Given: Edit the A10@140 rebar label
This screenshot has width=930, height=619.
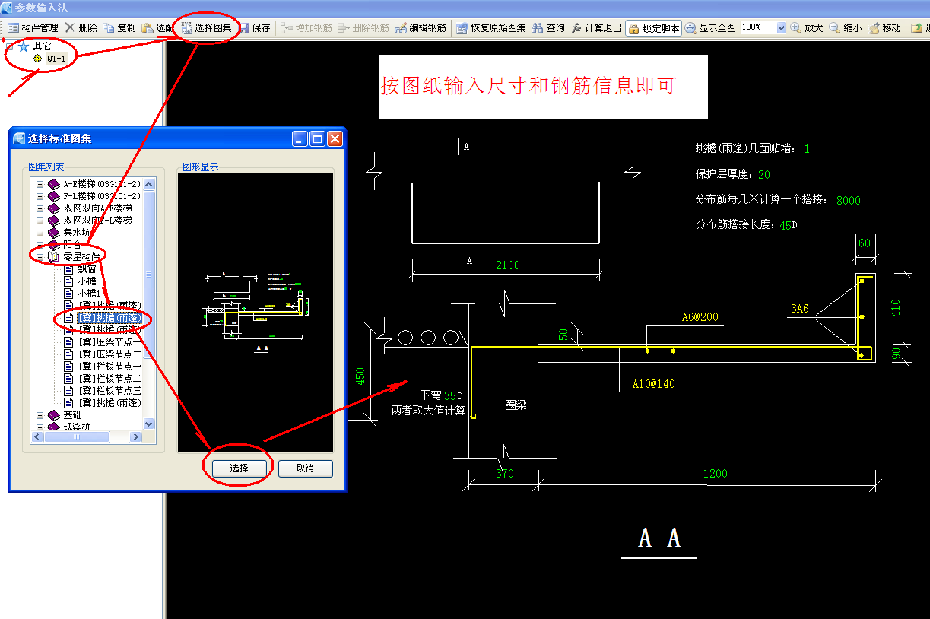Looking at the screenshot, I should coord(654,384).
